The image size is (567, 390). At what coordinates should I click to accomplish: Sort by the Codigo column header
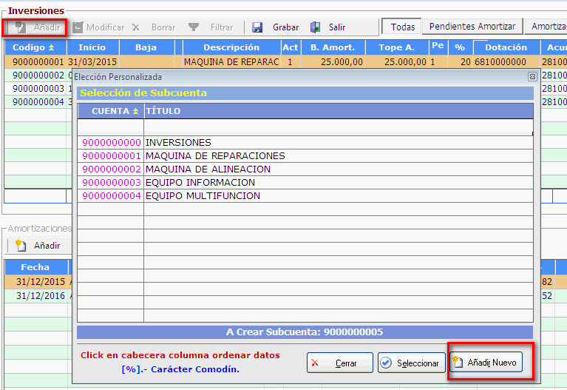34,47
